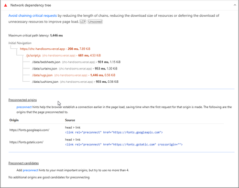The width and height of the screenshot is (239, 188).
Task: Open the Avoid chaining critical requests link
Action: pos(33,16)
